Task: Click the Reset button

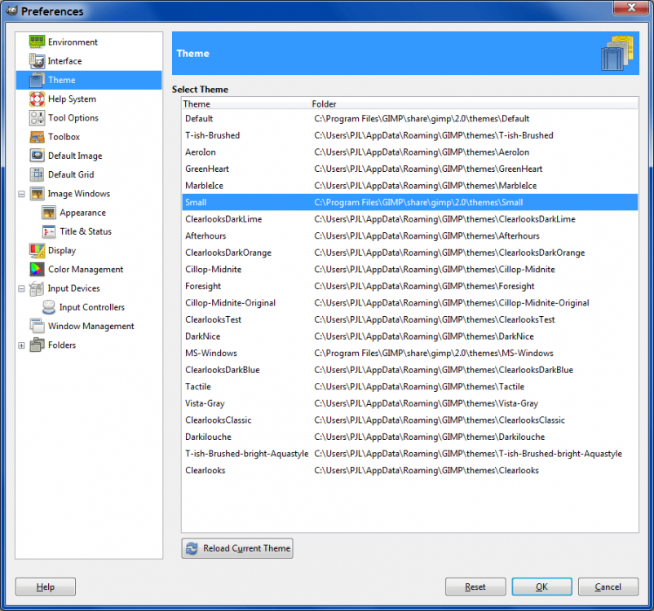Action: [475, 587]
